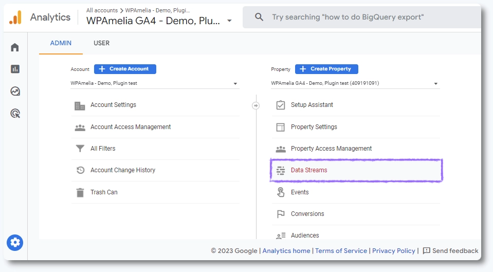493x272 pixels.
Task: Switch to the USER tab
Action: click(x=101, y=43)
